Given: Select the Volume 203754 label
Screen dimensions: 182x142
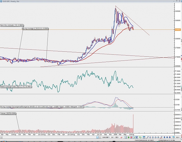Looking at the screenshot, I should click(x=8, y=113).
